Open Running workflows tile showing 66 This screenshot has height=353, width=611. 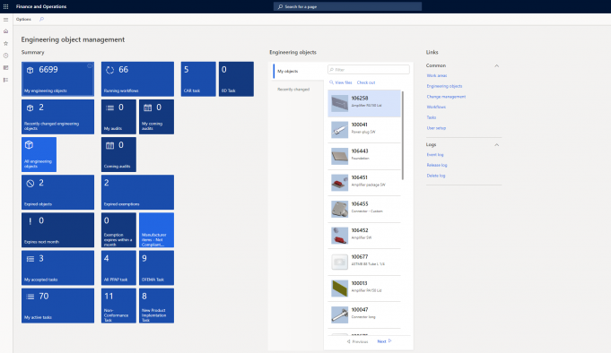click(x=137, y=79)
